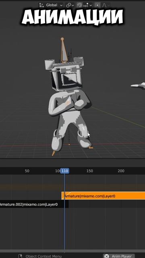Click frame 50 on the timeline ruler

click(27, 171)
